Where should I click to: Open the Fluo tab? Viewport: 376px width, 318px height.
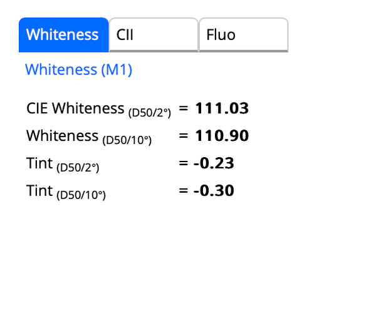(x=243, y=34)
